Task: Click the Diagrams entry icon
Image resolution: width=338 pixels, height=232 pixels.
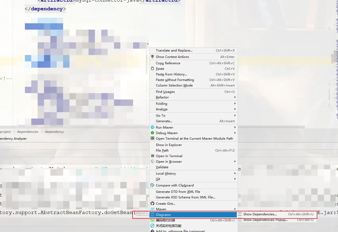Action: click(x=152, y=215)
